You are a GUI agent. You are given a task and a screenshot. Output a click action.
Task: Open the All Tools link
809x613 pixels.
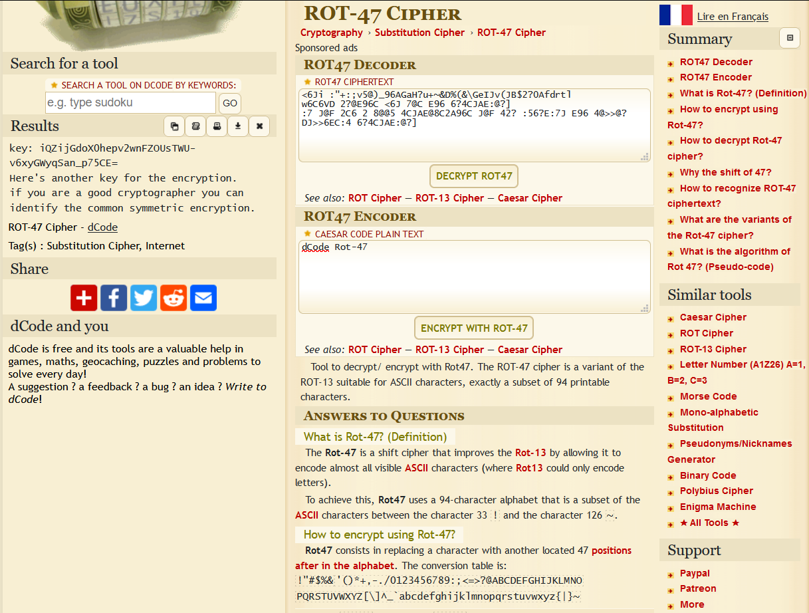point(710,523)
